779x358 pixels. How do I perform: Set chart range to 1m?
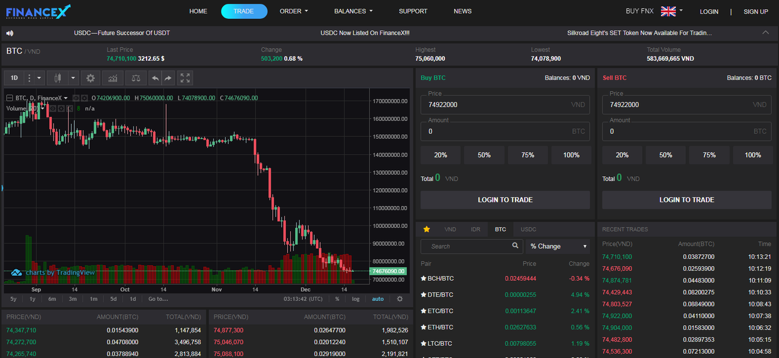(94, 299)
